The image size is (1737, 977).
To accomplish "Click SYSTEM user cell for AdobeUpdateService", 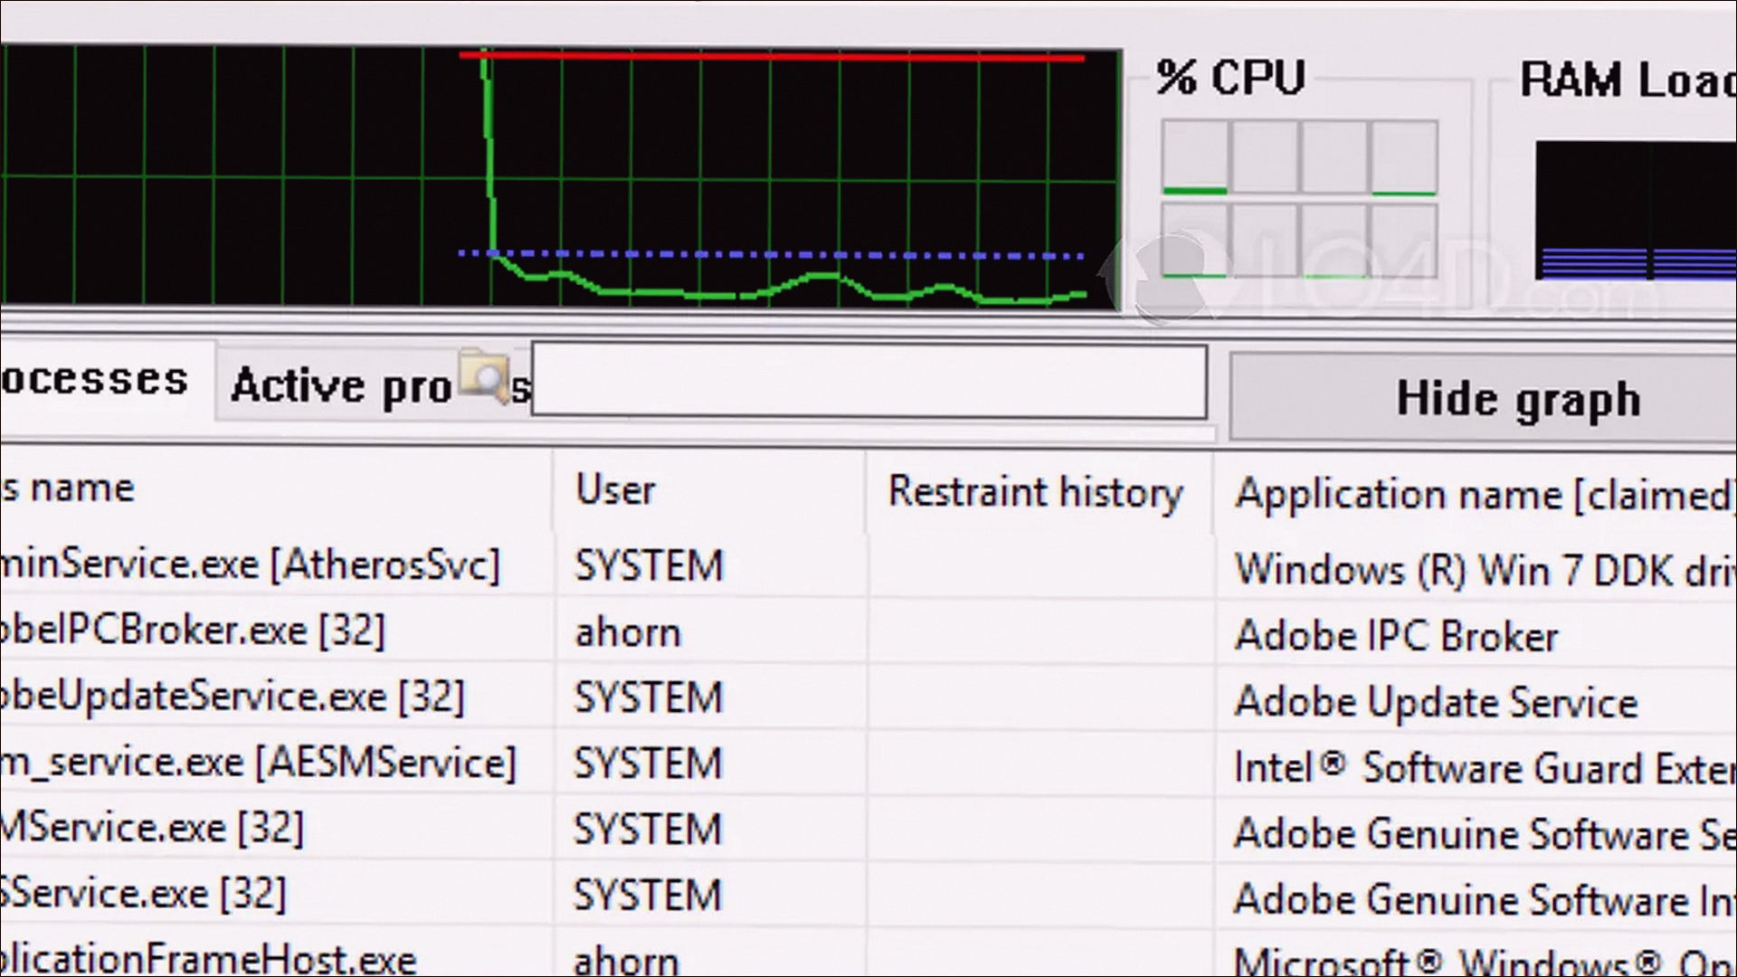I will coord(649,697).
